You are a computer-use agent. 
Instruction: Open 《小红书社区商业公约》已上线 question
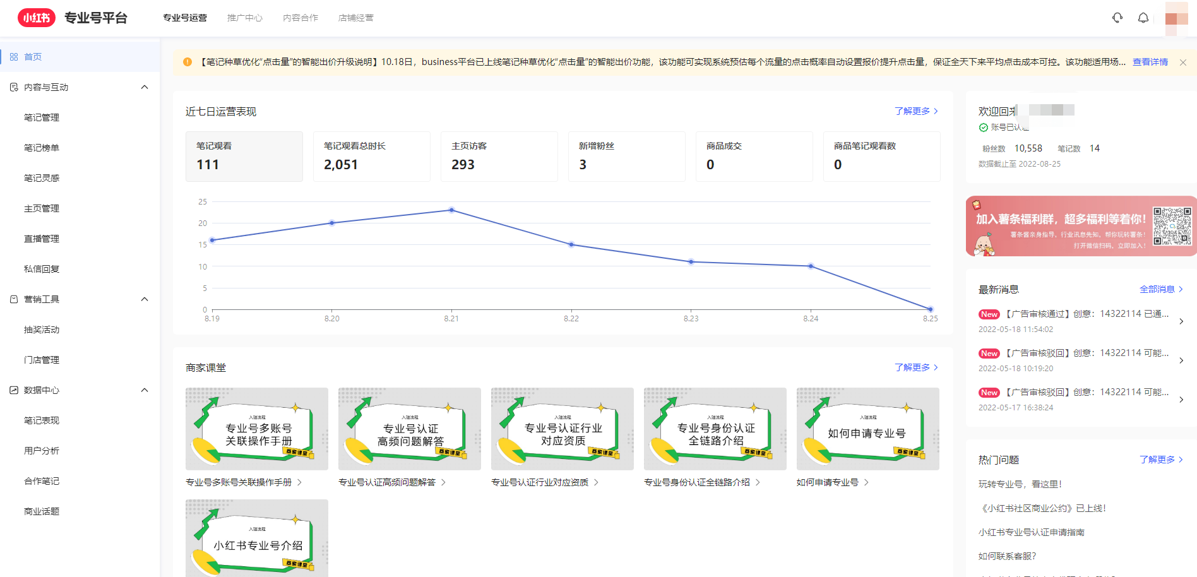1042,508
